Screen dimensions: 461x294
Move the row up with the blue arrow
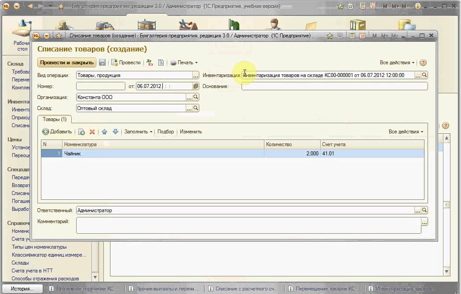[104, 132]
